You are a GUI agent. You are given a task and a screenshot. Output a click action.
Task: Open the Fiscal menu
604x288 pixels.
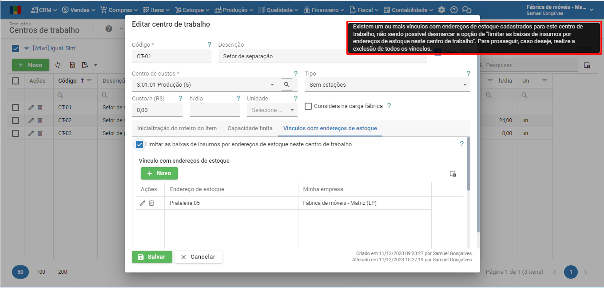364,10
